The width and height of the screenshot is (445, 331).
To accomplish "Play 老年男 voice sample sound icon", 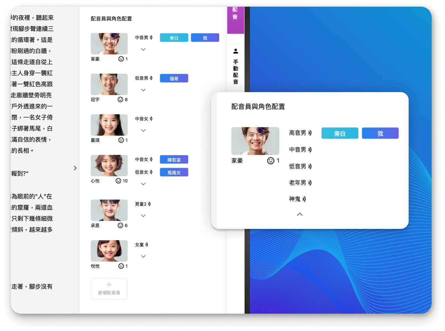I will [x=310, y=183].
